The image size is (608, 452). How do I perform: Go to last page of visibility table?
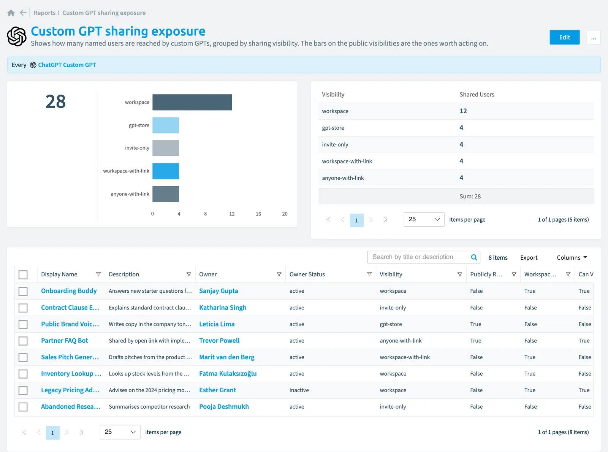point(385,220)
